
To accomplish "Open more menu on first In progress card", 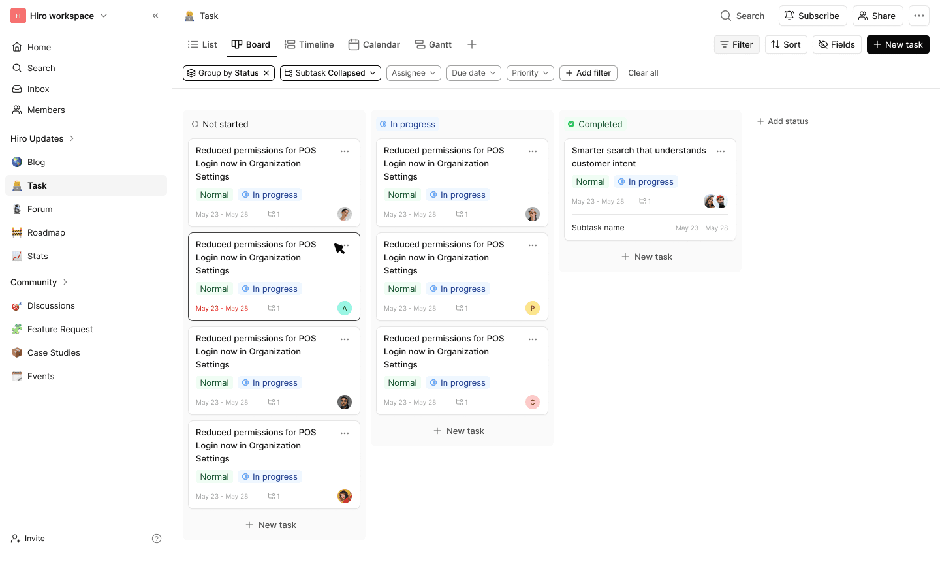I will tap(533, 151).
